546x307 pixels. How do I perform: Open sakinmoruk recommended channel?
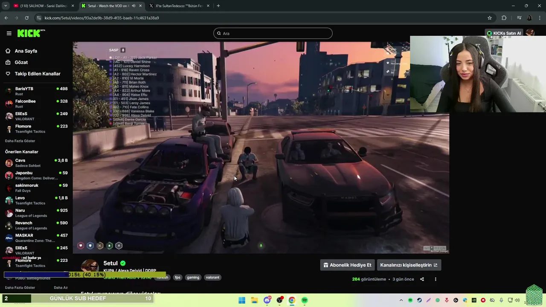[x=36, y=188]
